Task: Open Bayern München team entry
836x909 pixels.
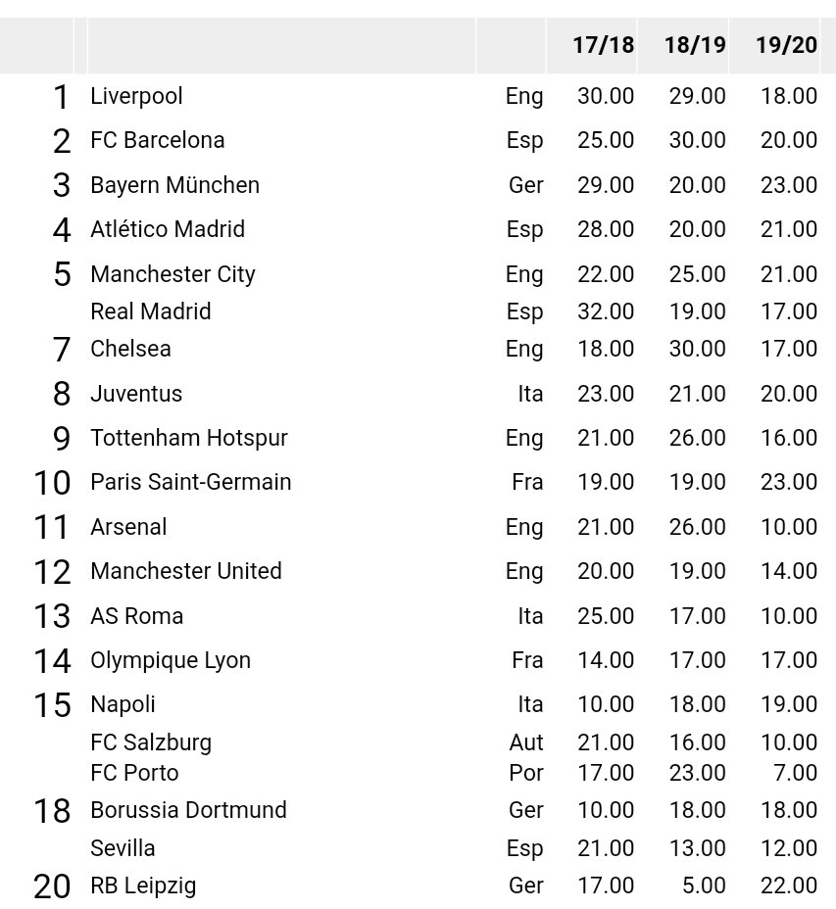Action: pos(174,185)
